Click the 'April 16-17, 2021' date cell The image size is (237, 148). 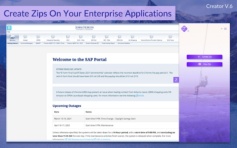68,125
